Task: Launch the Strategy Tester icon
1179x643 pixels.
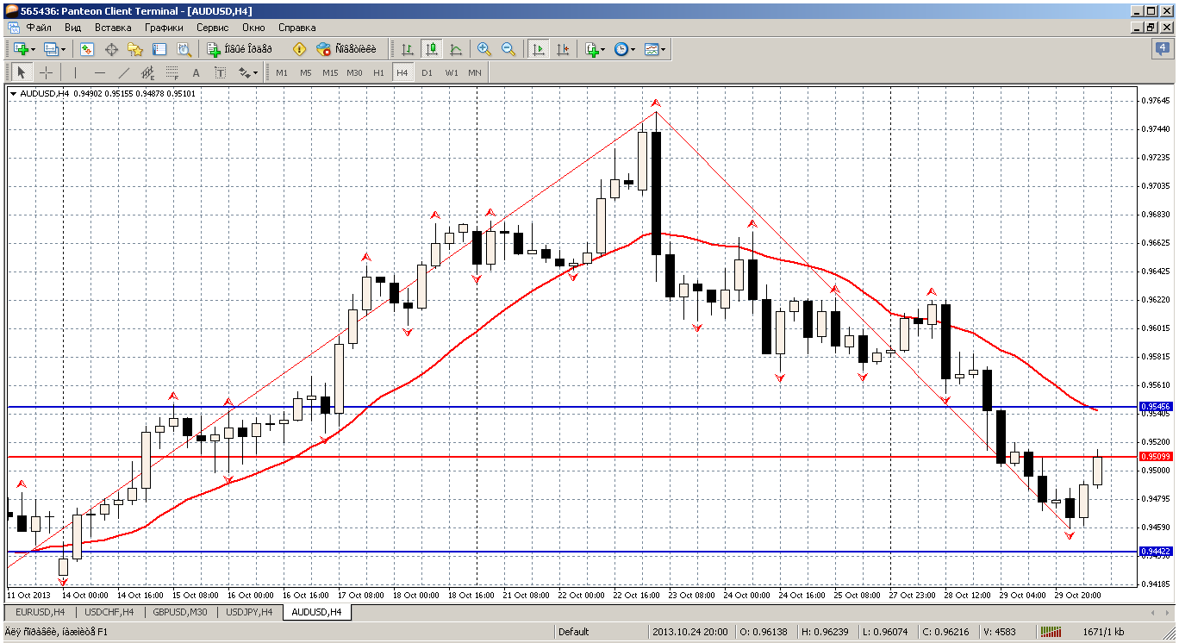Action: tap(184, 49)
